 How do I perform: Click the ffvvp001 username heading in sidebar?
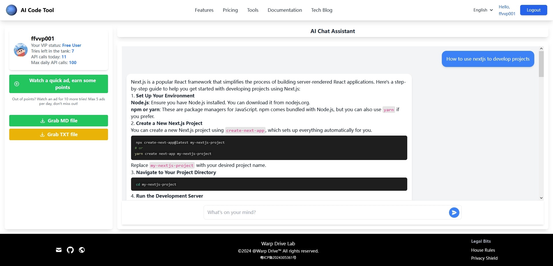click(43, 38)
